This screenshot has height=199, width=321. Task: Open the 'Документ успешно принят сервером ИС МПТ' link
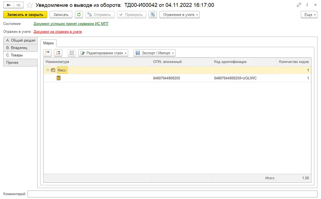(71, 24)
